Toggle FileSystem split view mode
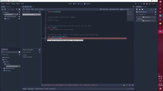Screen dimensions: 163x91 click(19, 52)
